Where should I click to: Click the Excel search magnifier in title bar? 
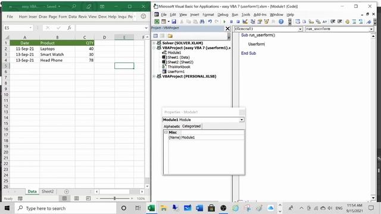click(74, 7)
